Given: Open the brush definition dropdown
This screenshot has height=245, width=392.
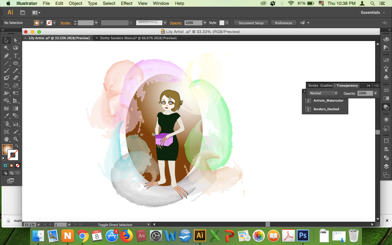Looking at the screenshot, I should click(x=165, y=23).
